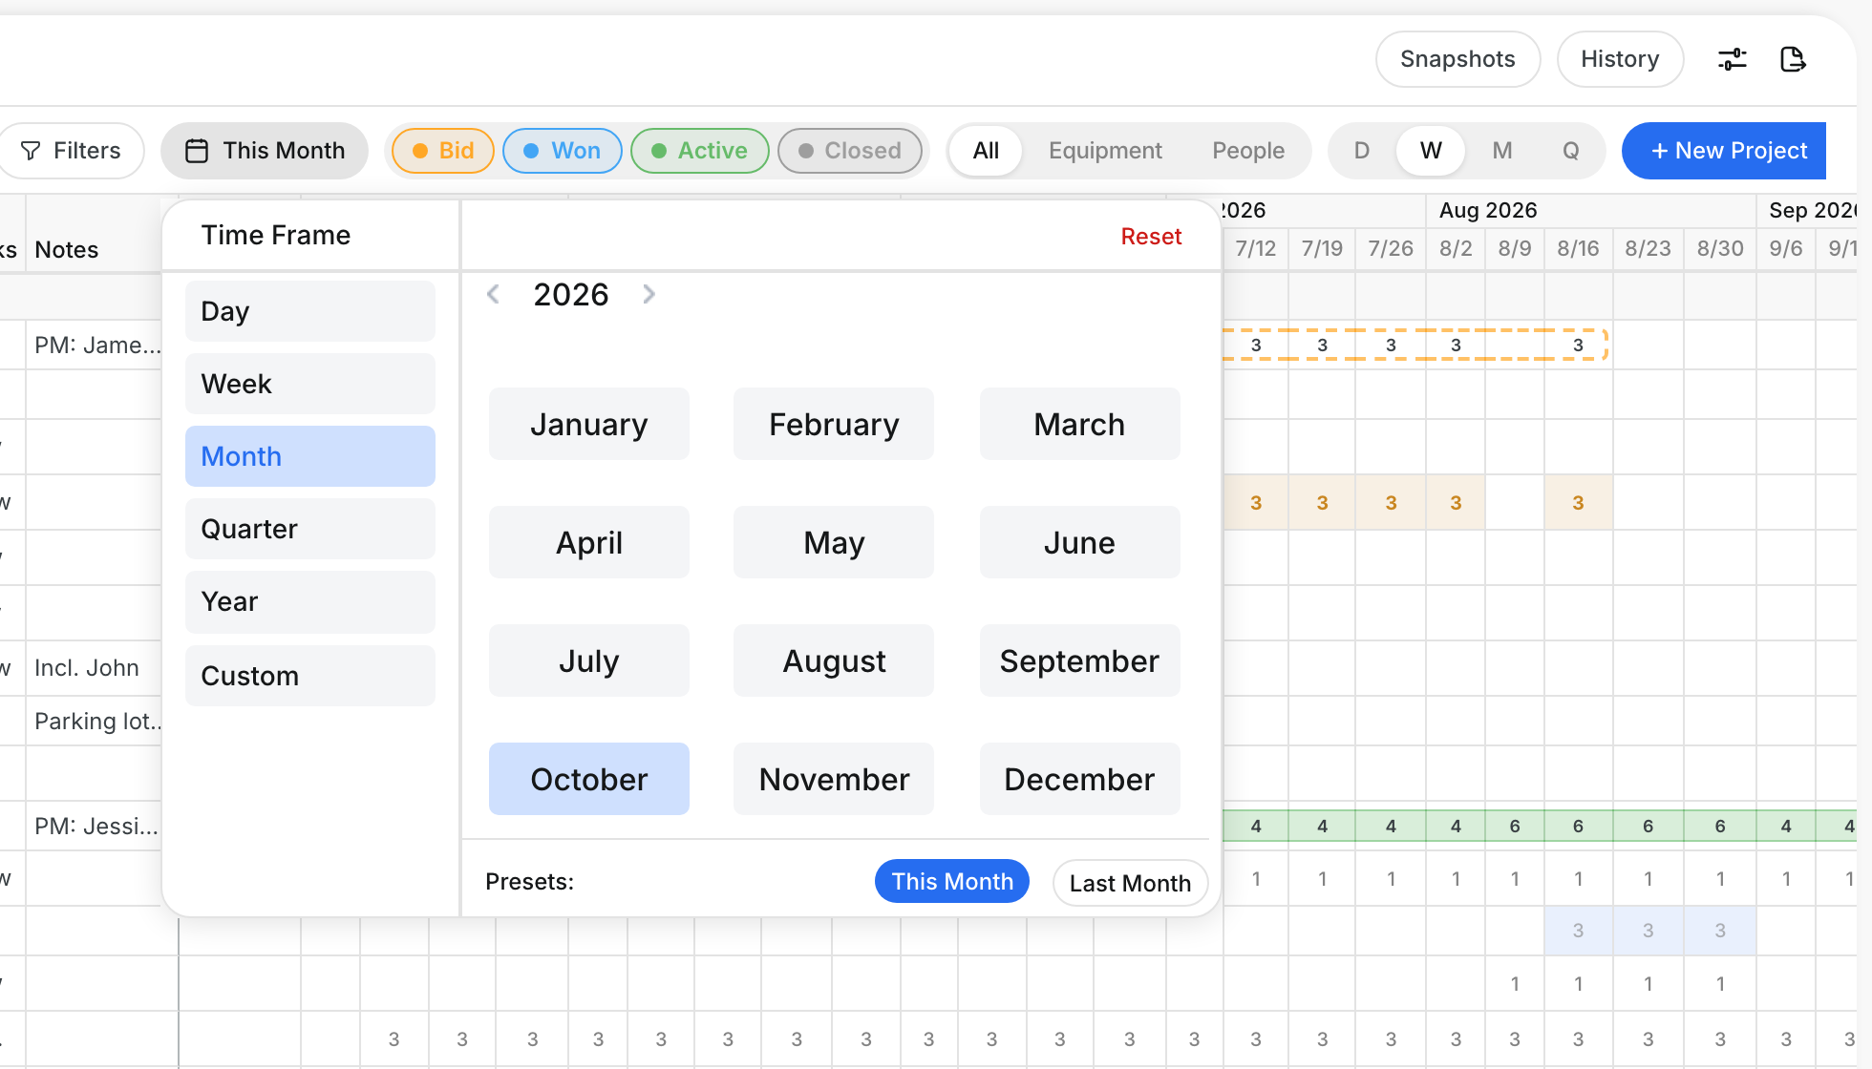Click the 8/16 week column header
Viewport: 1872px width, 1069px height.
[1578, 249]
